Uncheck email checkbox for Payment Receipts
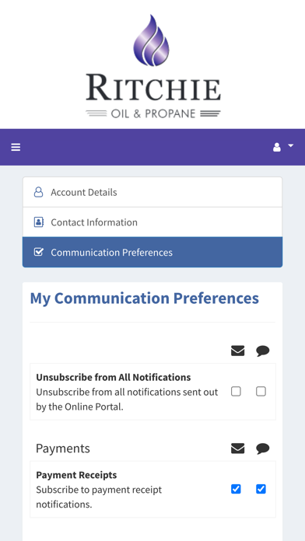 pyautogui.click(x=236, y=489)
